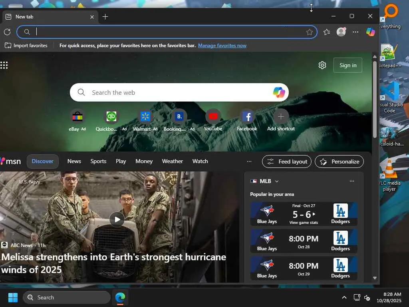Viewport: 409px width, 307px height.
Task: Open the Manage favorites now link
Action: [222, 46]
